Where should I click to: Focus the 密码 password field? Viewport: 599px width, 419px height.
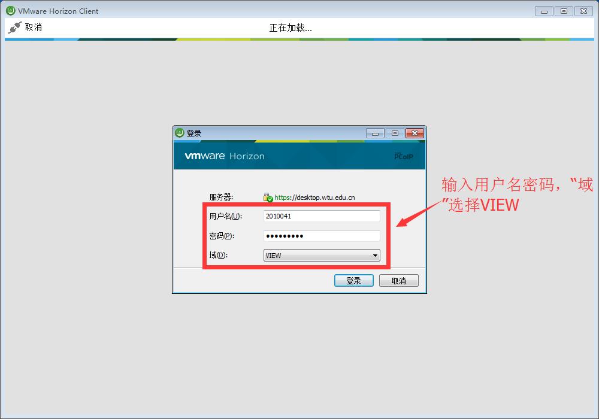pyautogui.click(x=322, y=236)
